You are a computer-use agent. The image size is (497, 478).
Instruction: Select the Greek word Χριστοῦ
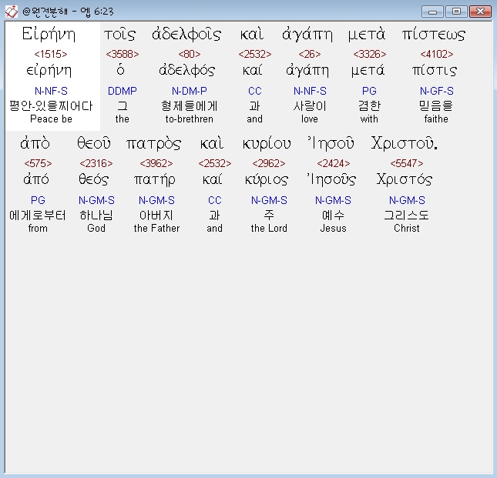pos(404,143)
